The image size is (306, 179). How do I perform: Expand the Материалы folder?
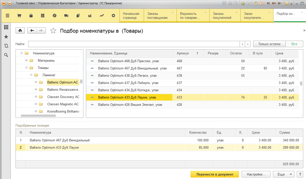[26, 60]
